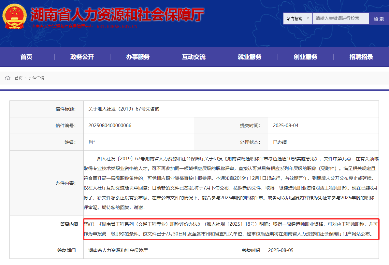Open 创业服务 in the navigation bar

click(305, 57)
